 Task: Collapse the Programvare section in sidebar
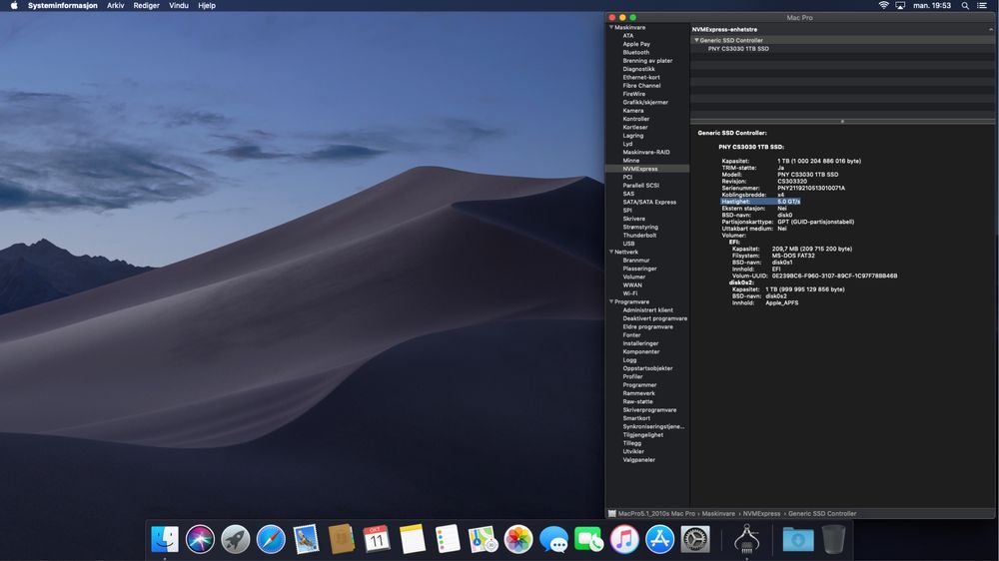pos(611,301)
